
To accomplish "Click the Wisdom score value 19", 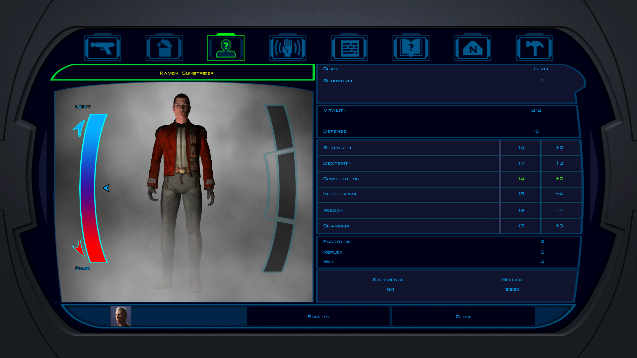I will coord(521,210).
